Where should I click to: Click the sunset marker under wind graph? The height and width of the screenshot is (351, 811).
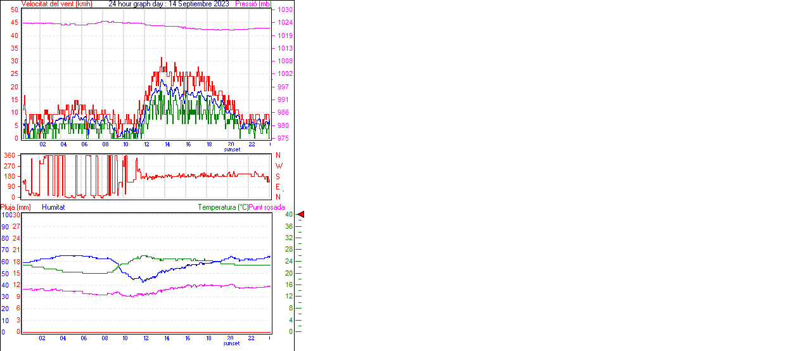(x=232, y=150)
